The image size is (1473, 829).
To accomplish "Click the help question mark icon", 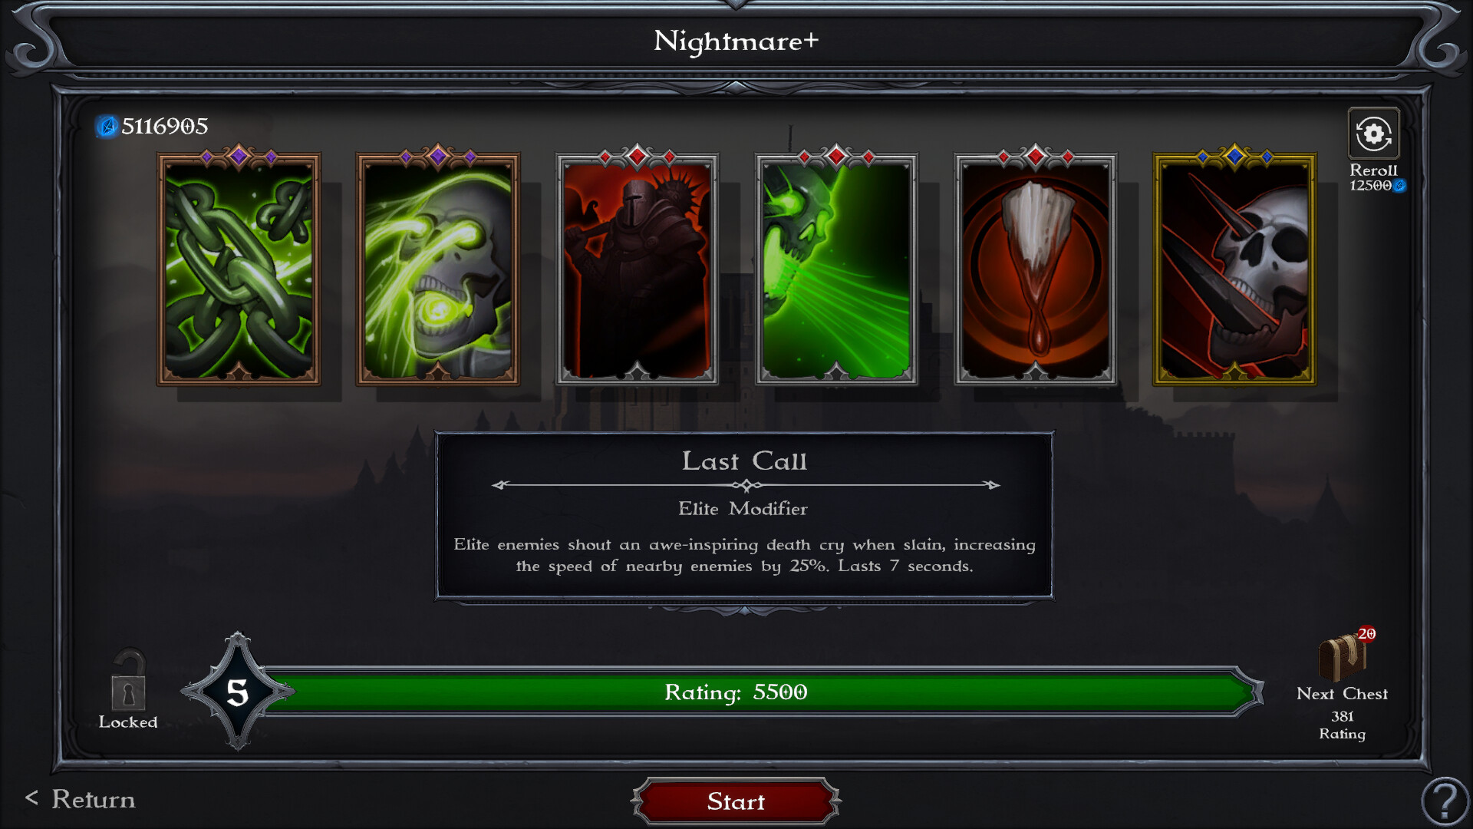I will point(1445,801).
